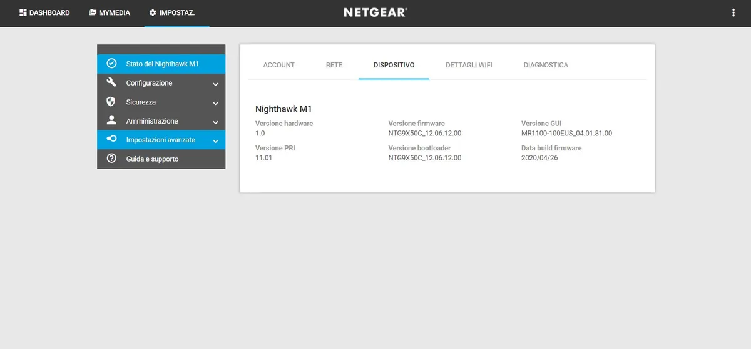Click the wrench icon for Configurazione
Image resolution: width=751 pixels, height=349 pixels.
point(112,82)
